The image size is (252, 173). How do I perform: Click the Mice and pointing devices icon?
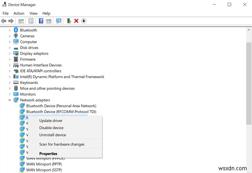16,88
